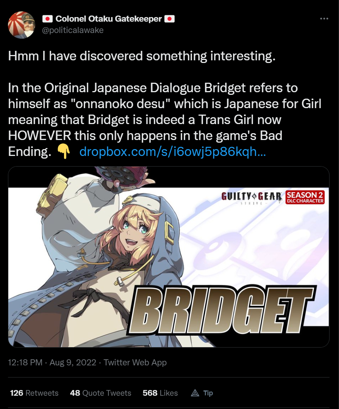Open the Colonel Otaku Gatekeeper display name
Screen dimensions: 339x409
pos(109,19)
